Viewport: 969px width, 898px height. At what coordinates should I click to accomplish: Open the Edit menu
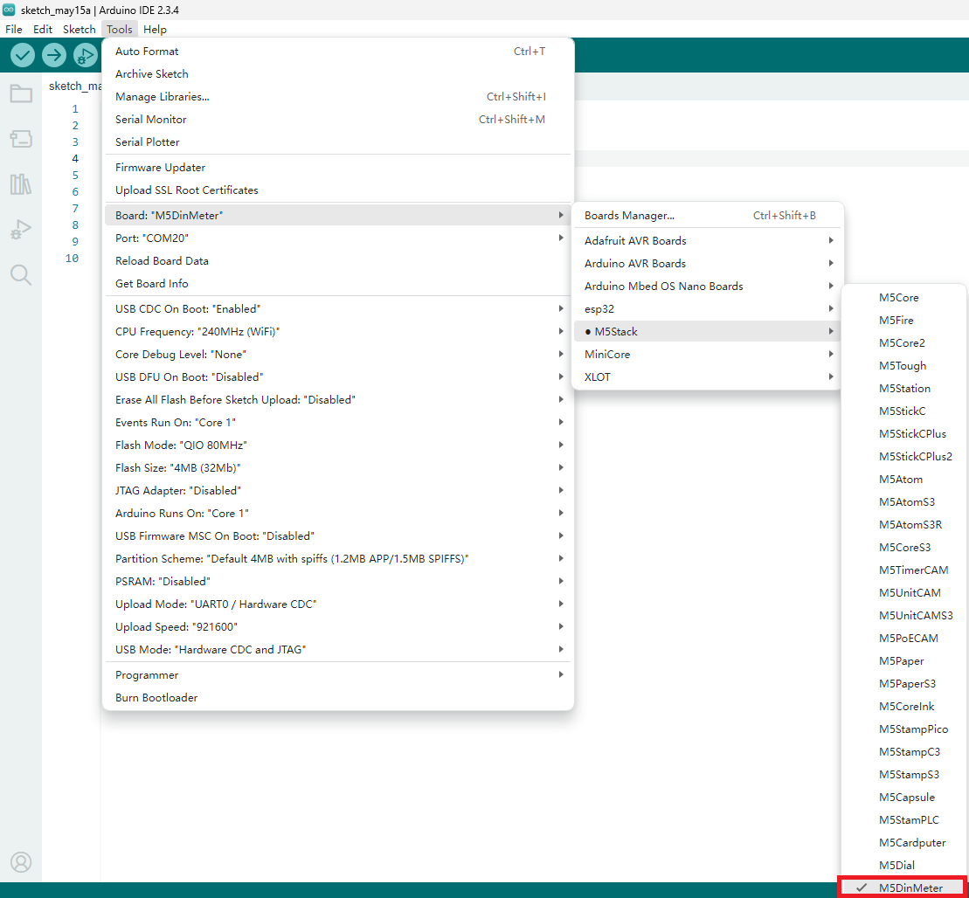[x=43, y=29]
